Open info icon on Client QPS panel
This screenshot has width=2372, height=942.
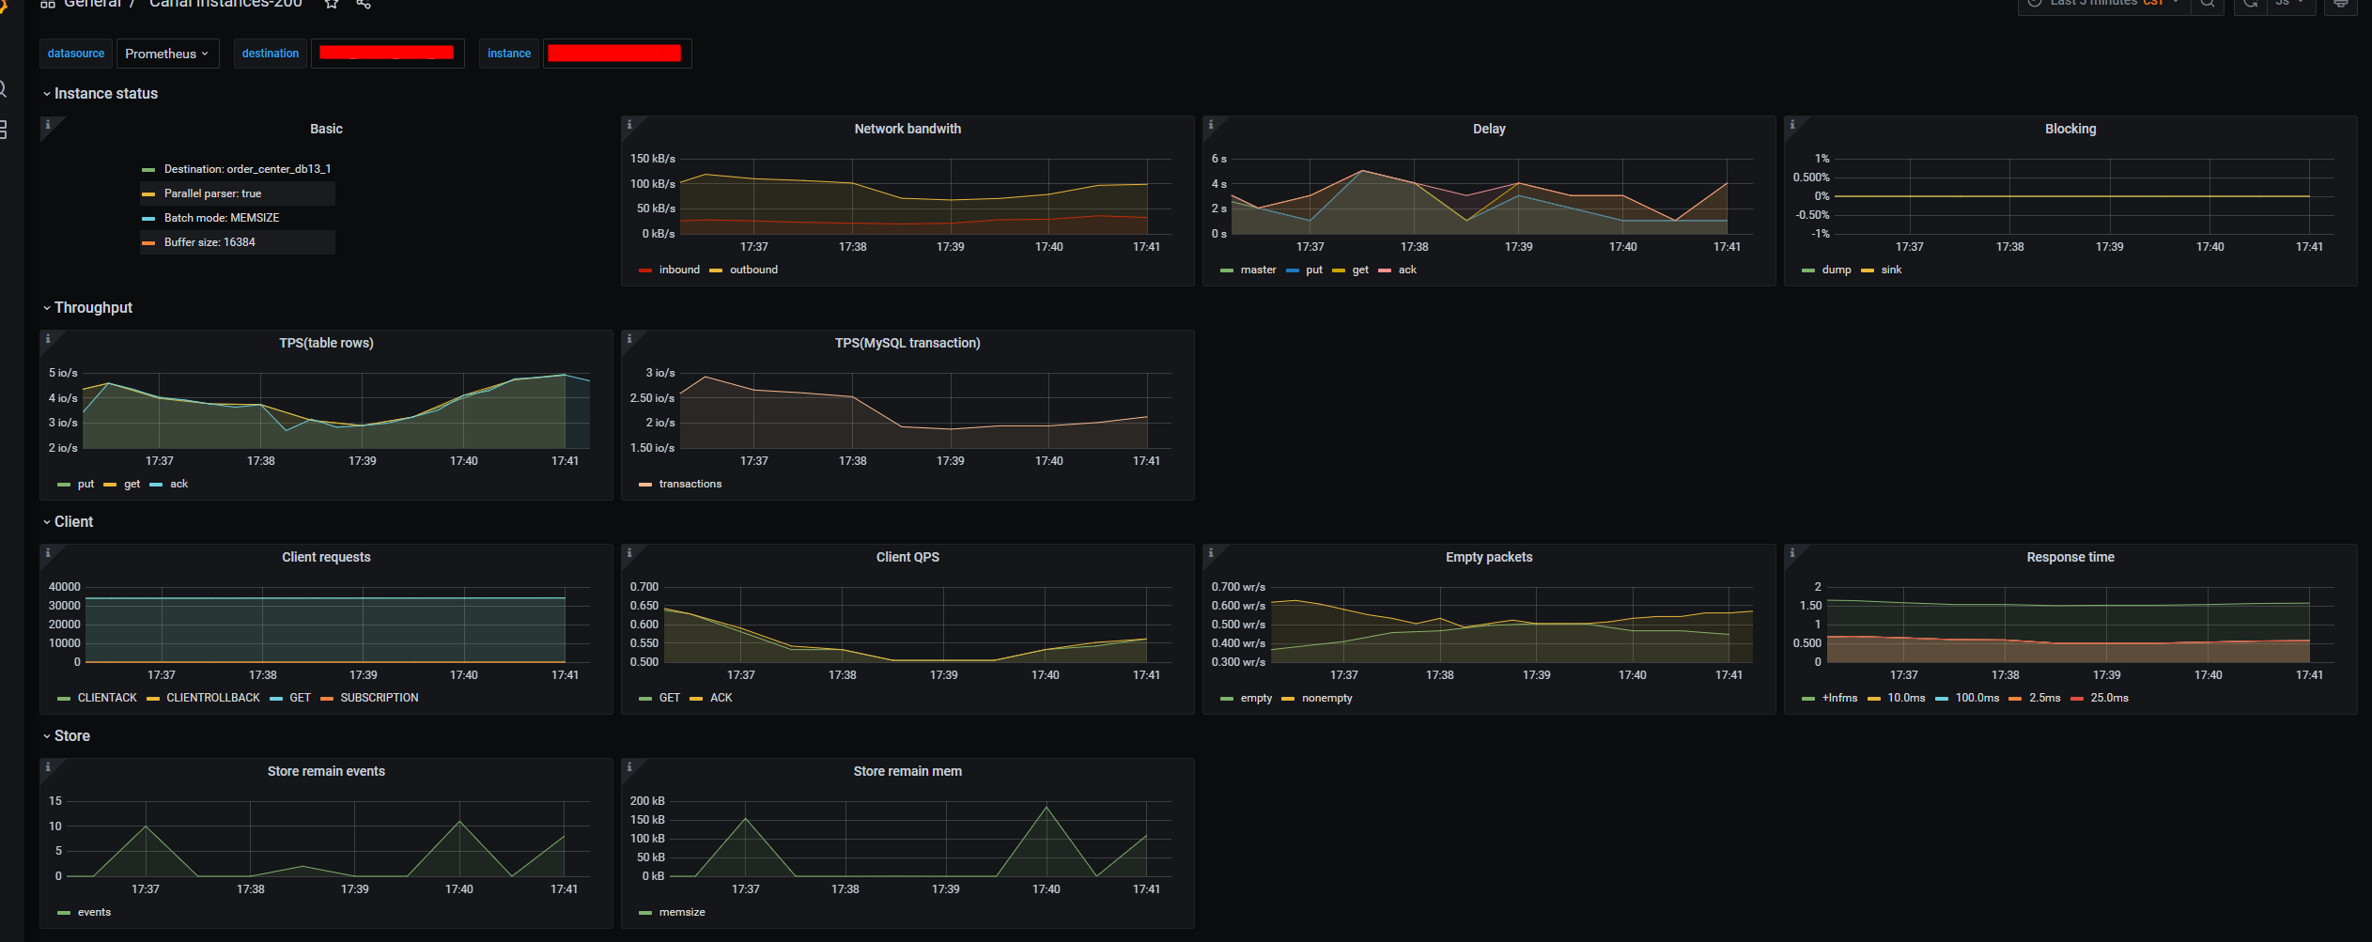click(629, 552)
